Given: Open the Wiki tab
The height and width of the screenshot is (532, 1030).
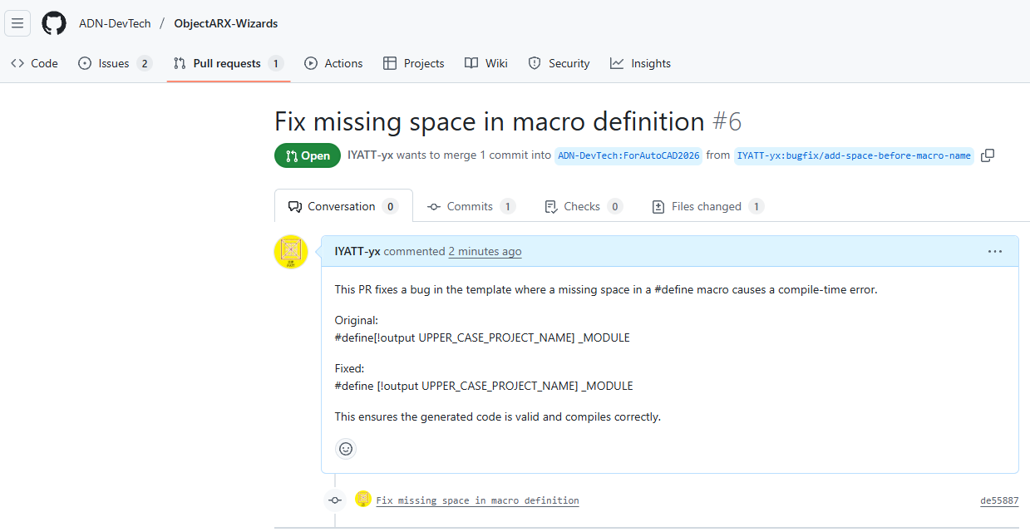Looking at the screenshot, I should [x=486, y=63].
